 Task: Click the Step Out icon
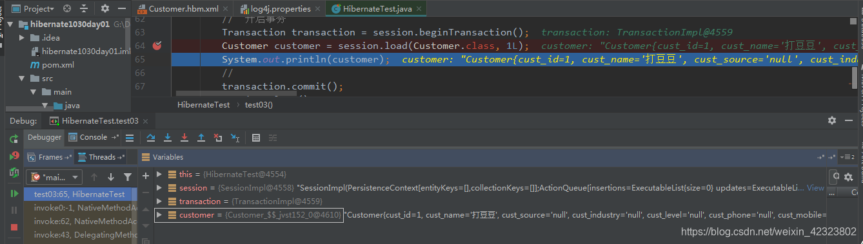coord(201,138)
